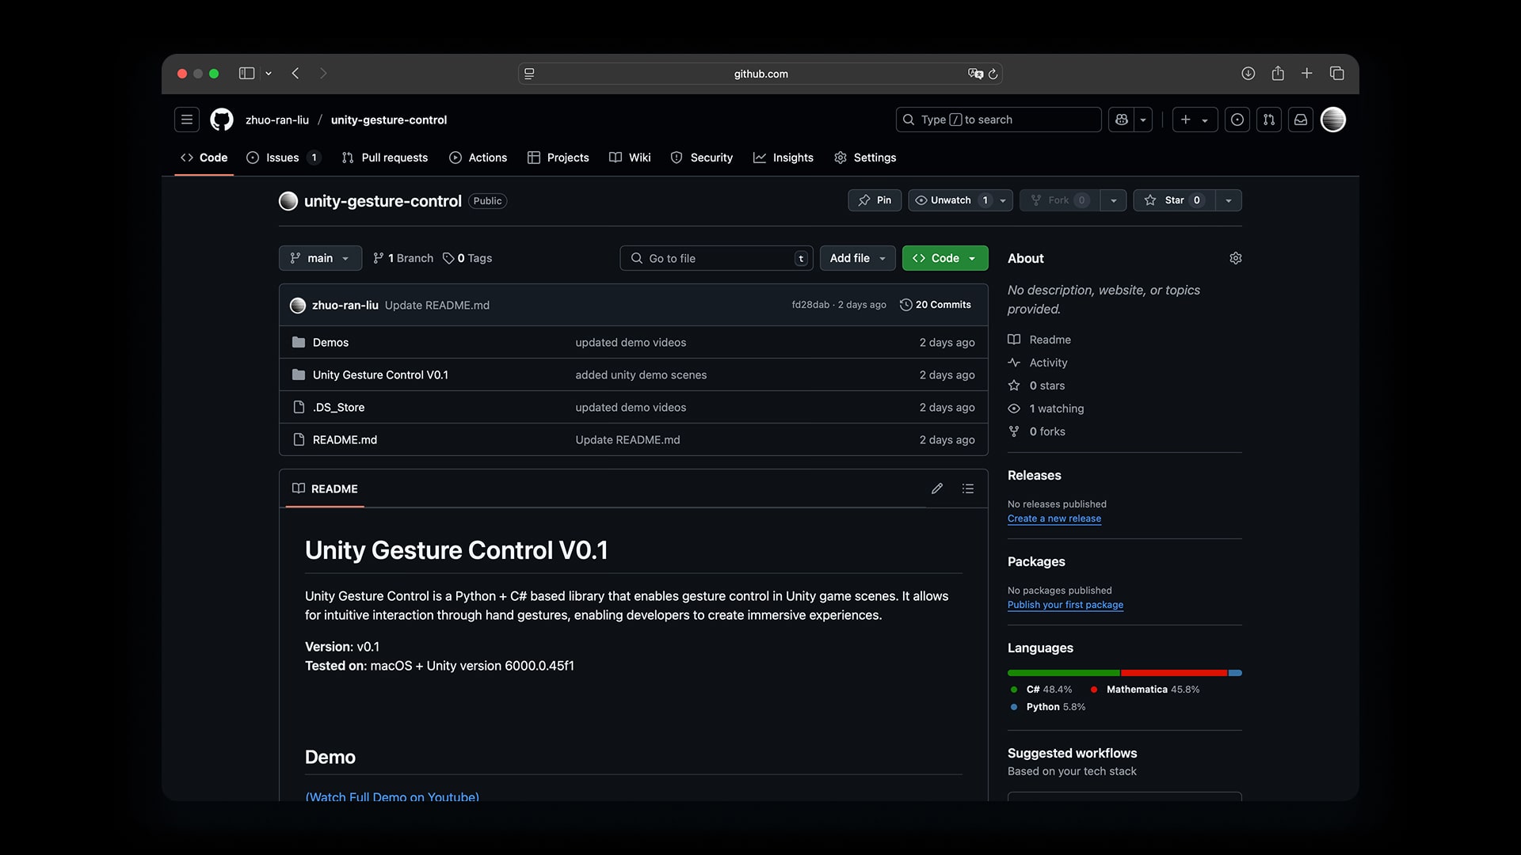Open the Copilot icon in header

pos(1122,120)
